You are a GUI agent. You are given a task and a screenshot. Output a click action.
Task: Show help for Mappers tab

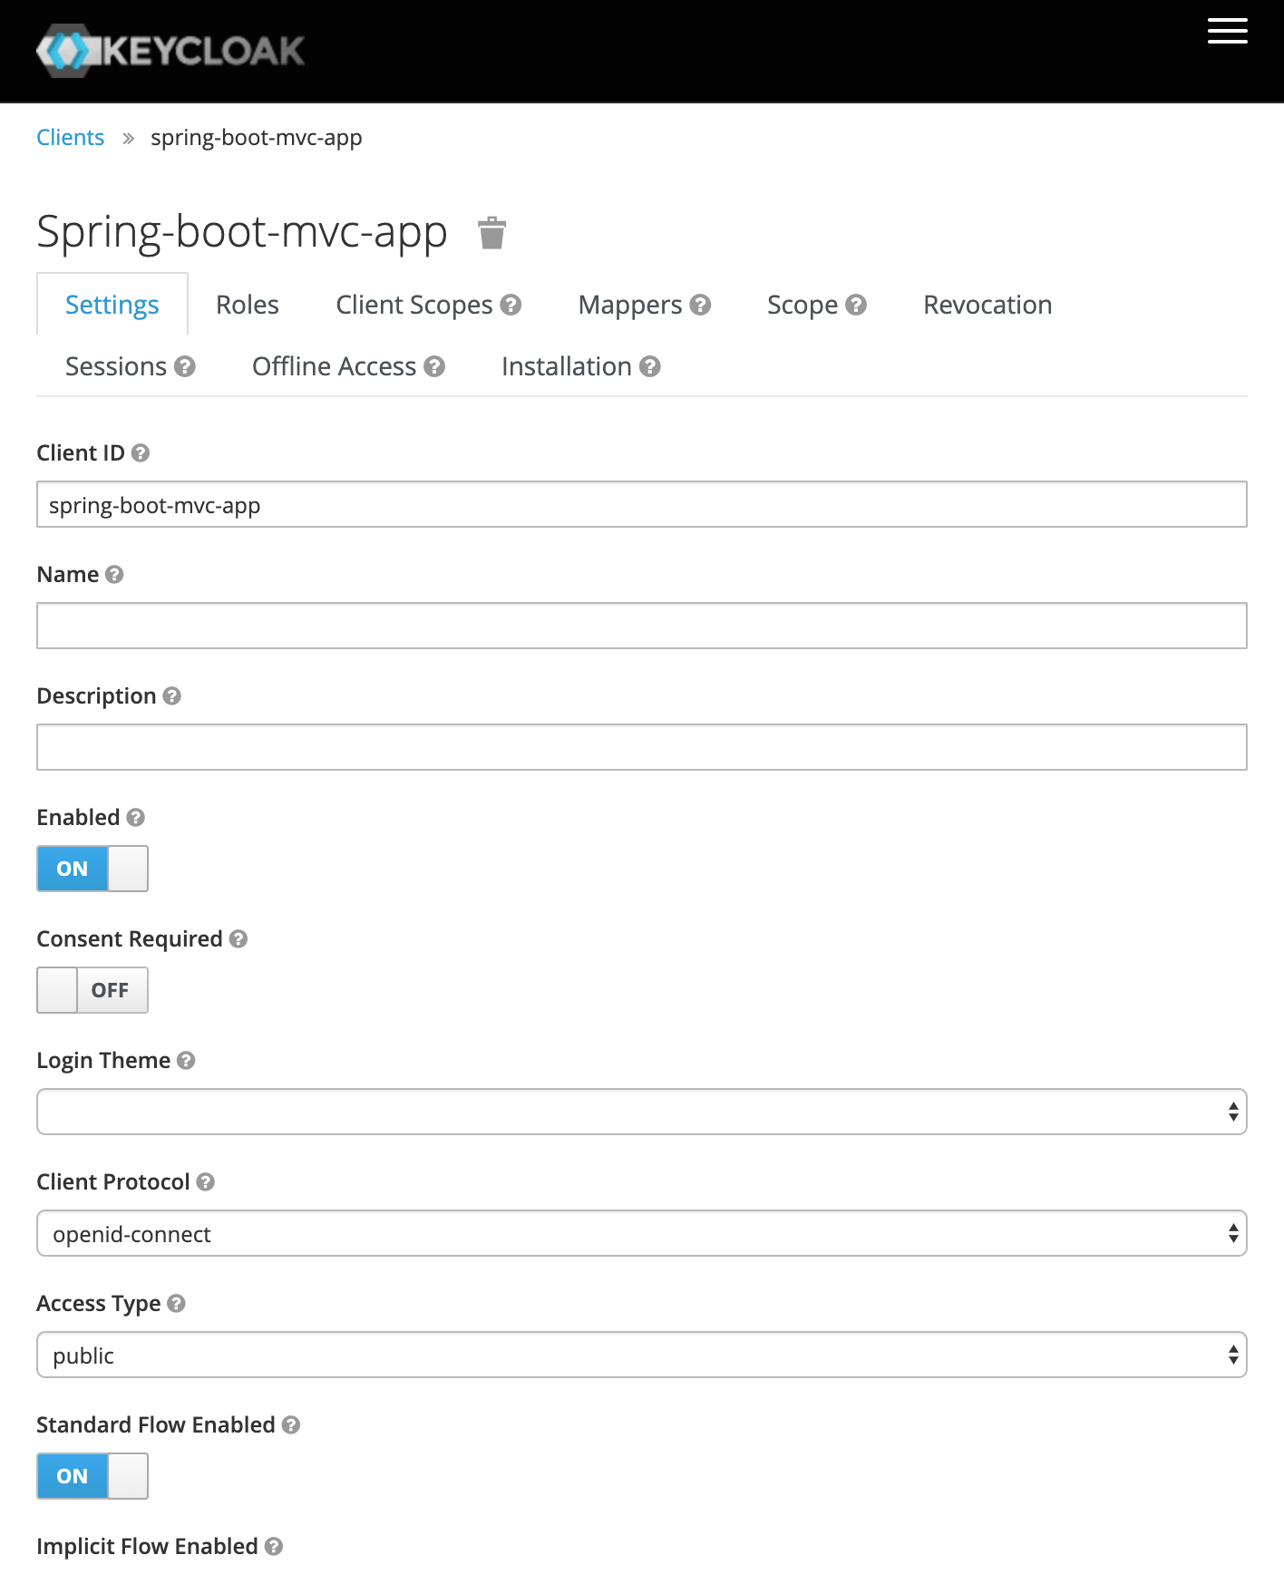click(x=699, y=305)
